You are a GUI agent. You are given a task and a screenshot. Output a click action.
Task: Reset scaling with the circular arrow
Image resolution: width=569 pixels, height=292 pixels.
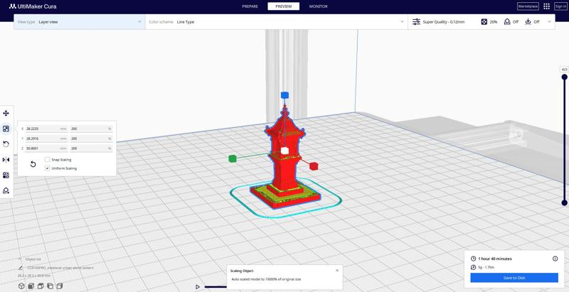click(33, 164)
